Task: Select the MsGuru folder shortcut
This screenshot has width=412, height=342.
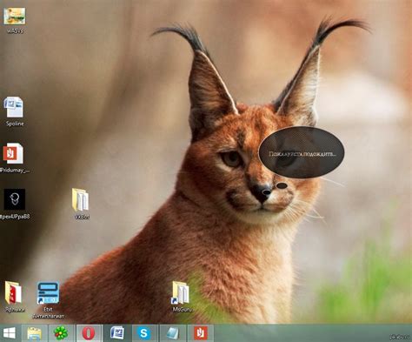Action: [181, 292]
